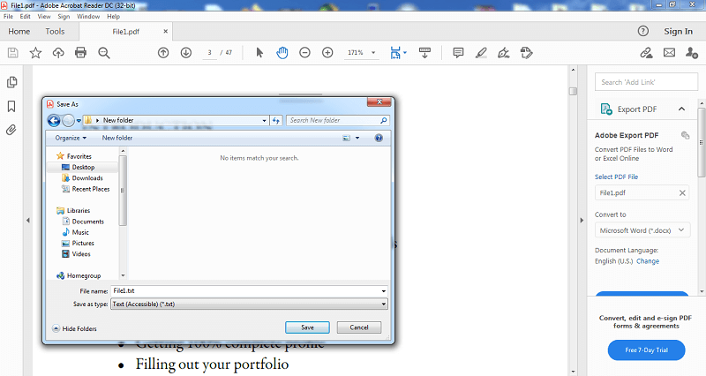Select Downloads in Favorites list
The height and width of the screenshot is (376, 706).
(87, 178)
